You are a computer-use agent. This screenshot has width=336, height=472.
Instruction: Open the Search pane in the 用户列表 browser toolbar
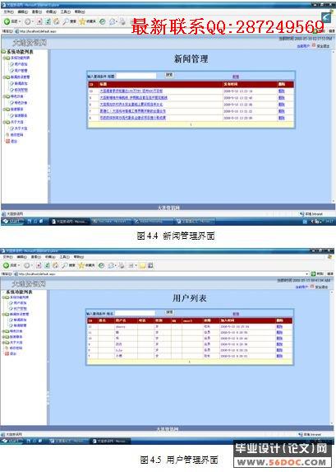68,265
